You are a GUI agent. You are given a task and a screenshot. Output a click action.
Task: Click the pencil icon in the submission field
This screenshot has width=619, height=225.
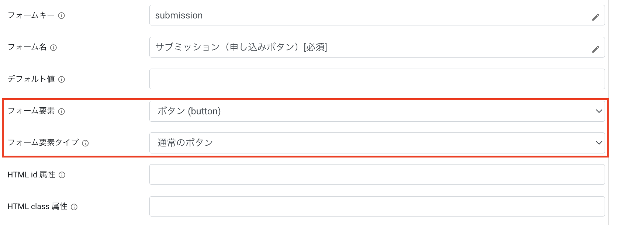(x=595, y=17)
